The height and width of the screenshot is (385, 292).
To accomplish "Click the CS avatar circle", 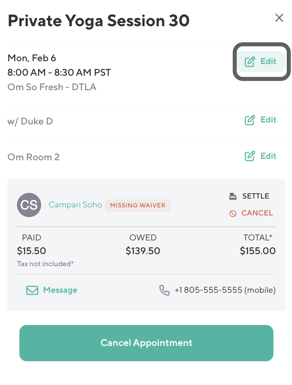I will 29,205.
